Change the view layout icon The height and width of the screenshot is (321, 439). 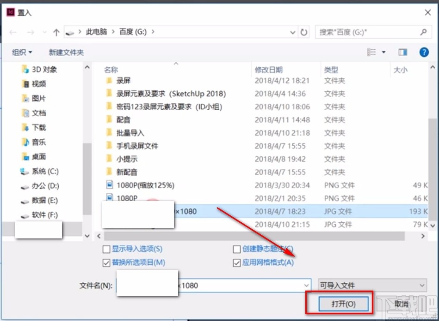coord(371,52)
